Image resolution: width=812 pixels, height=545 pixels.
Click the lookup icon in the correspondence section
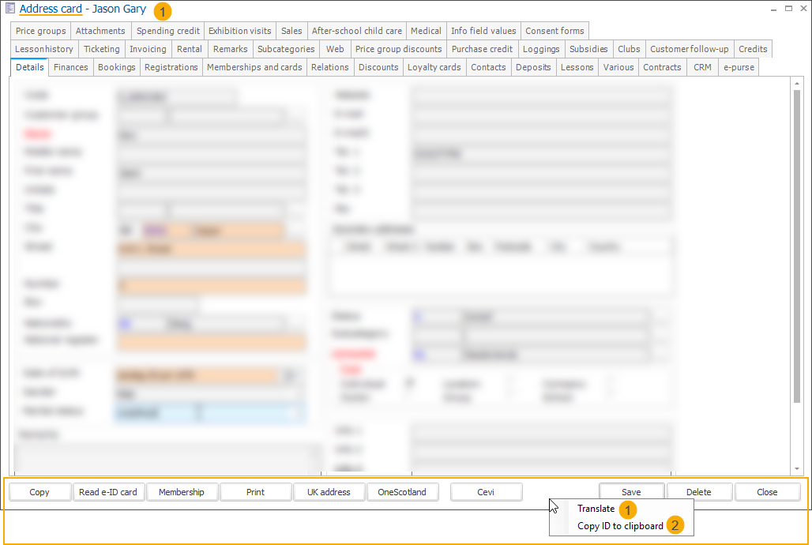417,354
